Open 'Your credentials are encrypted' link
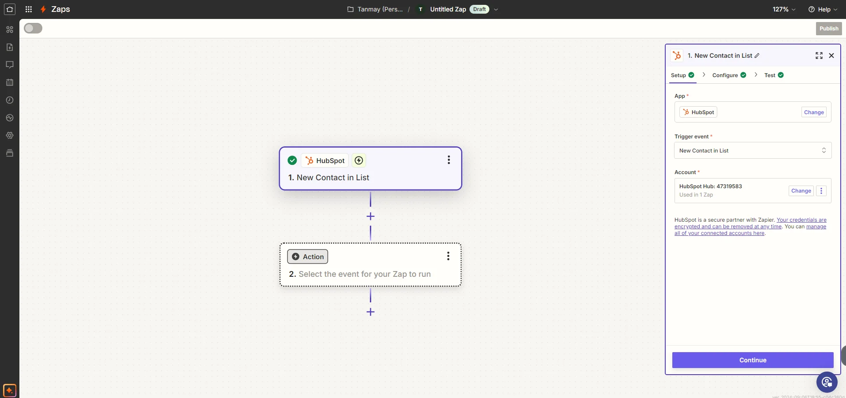This screenshot has height=398, width=846. 750,223
